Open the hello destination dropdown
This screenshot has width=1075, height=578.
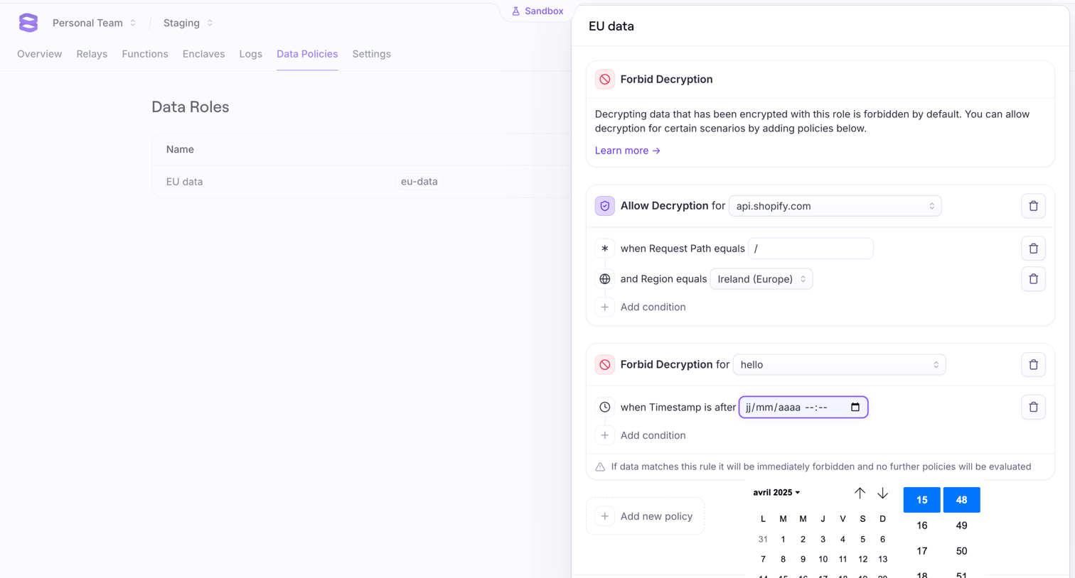[840, 365]
